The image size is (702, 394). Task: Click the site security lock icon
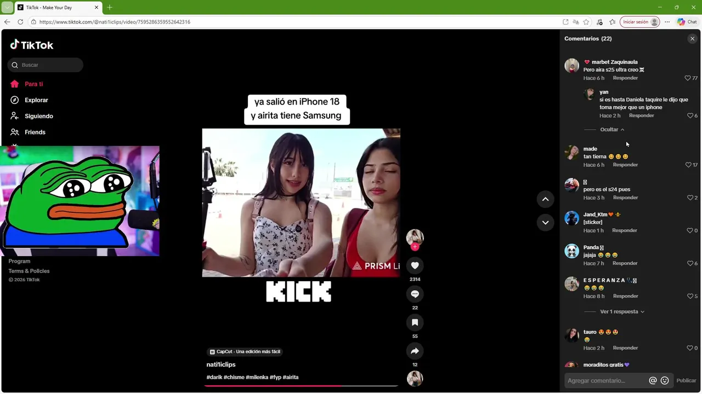33,22
